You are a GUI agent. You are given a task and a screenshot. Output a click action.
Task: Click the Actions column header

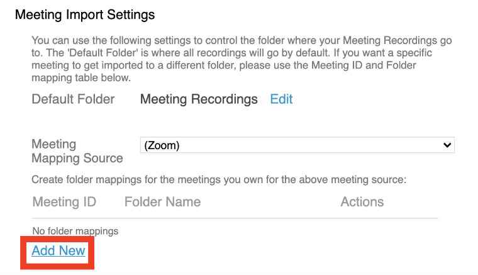(x=362, y=202)
